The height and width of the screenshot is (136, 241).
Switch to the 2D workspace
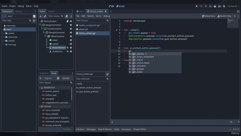coord(111,6)
